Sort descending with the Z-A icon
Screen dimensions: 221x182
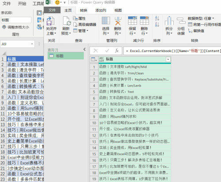click(x=157, y=24)
